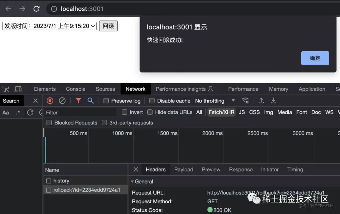Toggle regular expression search

pos(18,112)
